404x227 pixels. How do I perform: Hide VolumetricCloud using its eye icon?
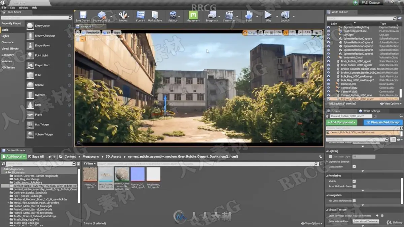coord(329,58)
